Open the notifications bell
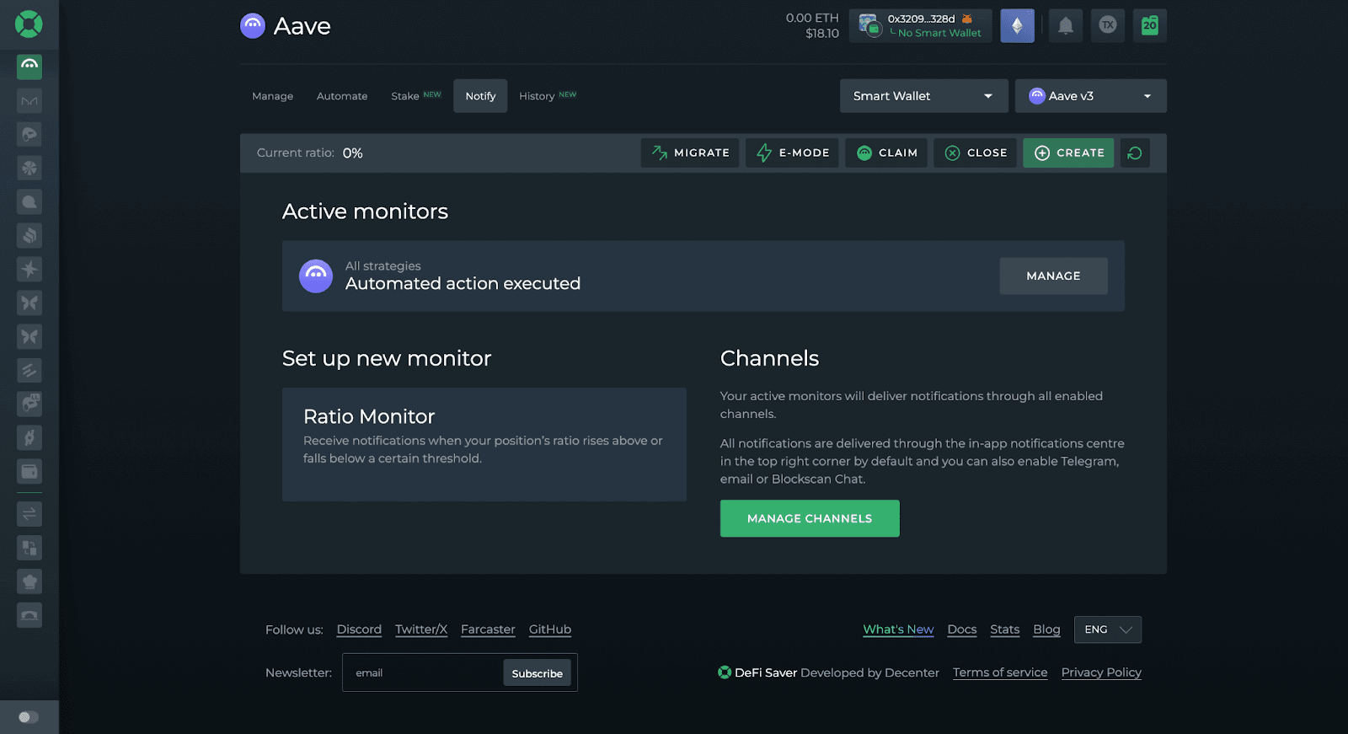 click(1065, 25)
